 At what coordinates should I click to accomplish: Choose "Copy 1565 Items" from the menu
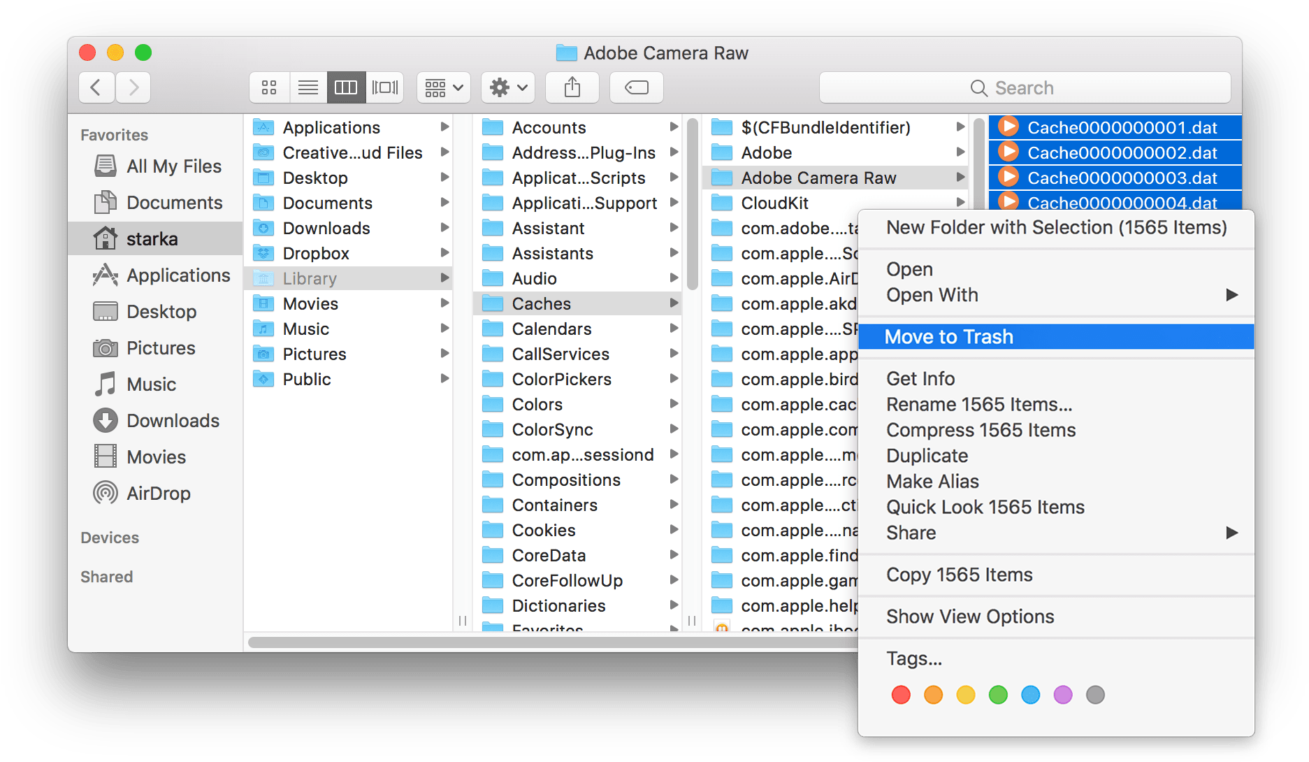959,574
